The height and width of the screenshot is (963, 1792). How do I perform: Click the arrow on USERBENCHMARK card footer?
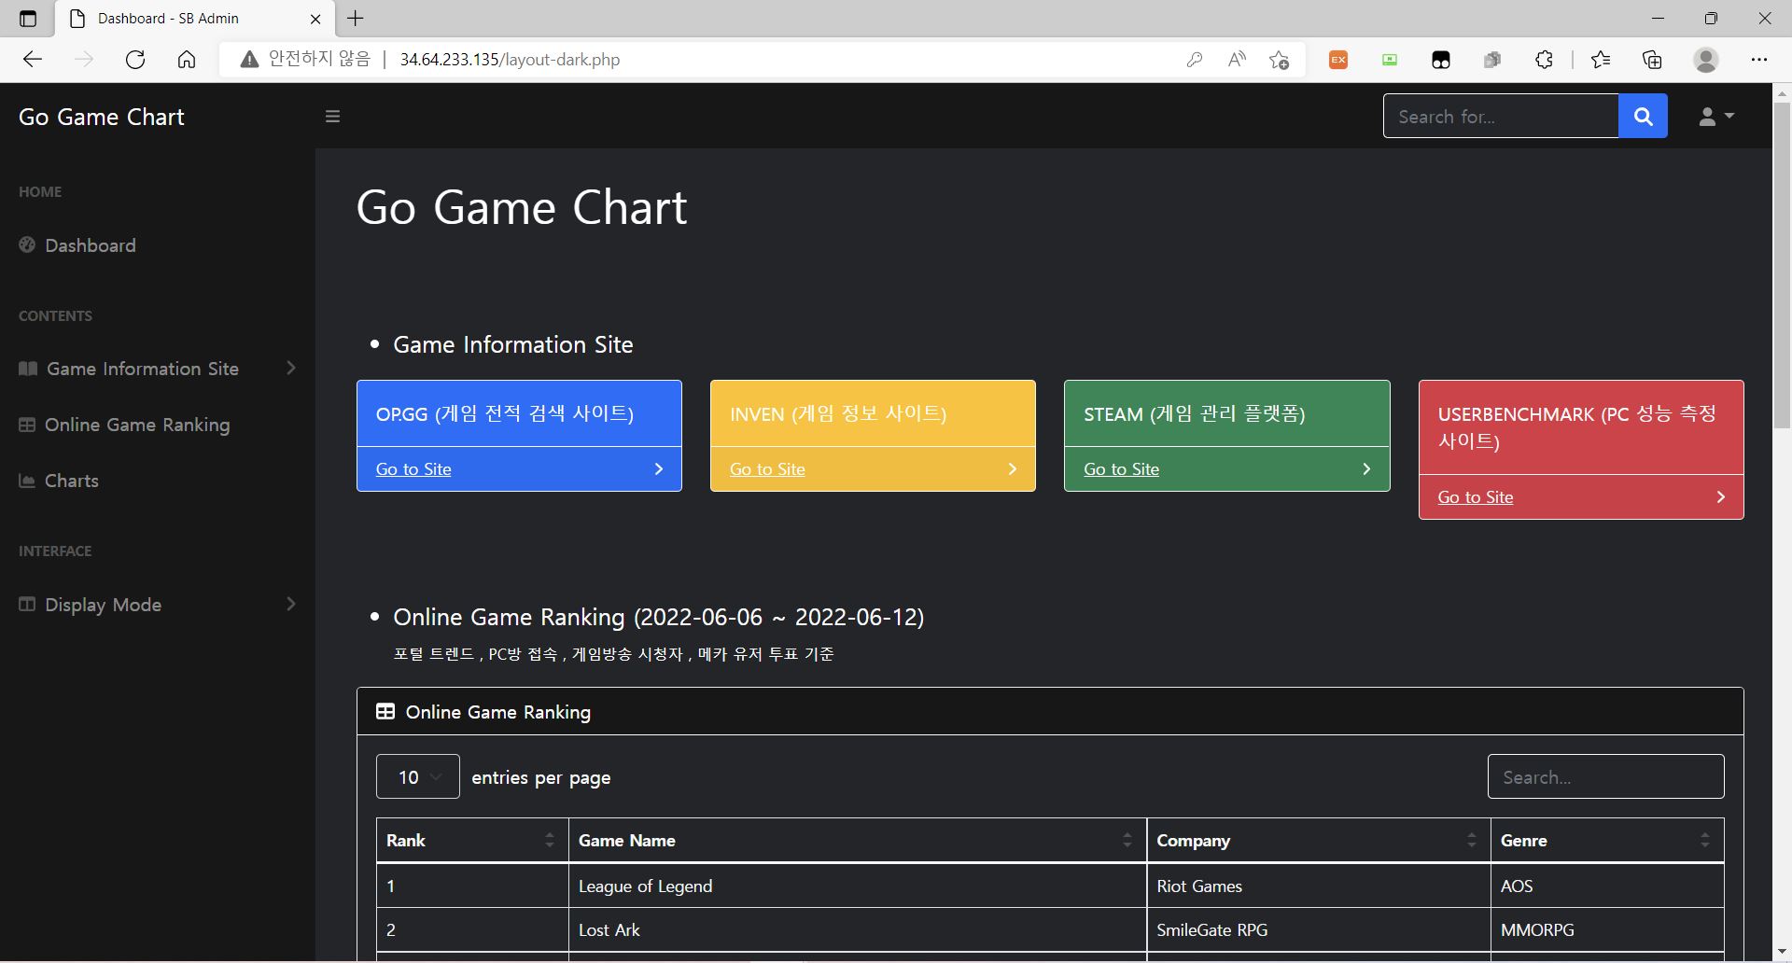(1721, 496)
